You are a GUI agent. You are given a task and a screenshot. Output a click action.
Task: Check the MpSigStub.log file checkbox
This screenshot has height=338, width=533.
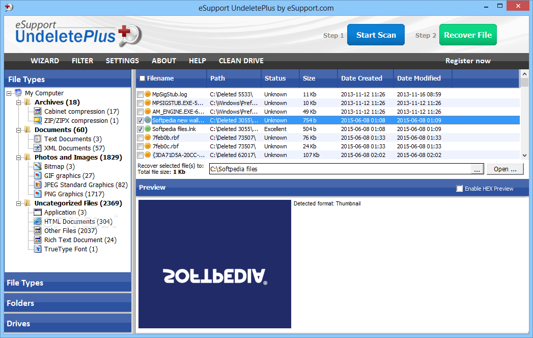pos(140,94)
